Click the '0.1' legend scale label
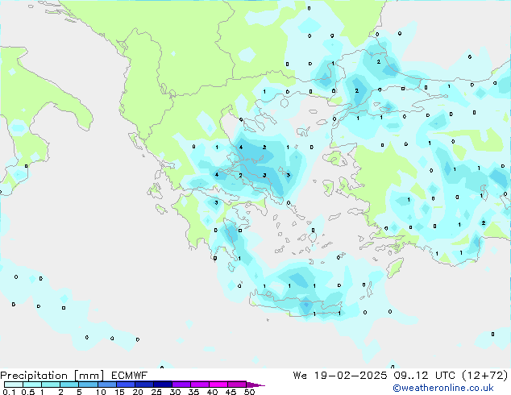 [x=9, y=392]
